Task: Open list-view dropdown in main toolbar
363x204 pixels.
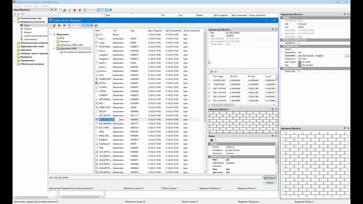Action: (88, 10)
